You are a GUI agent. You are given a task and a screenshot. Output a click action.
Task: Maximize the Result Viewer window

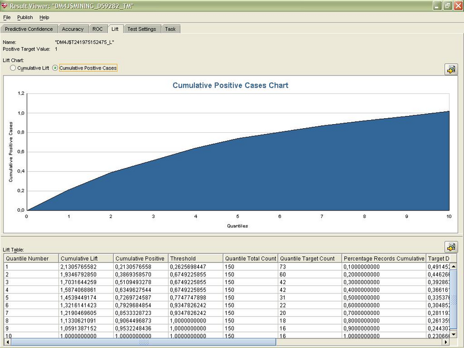tap(447, 6)
